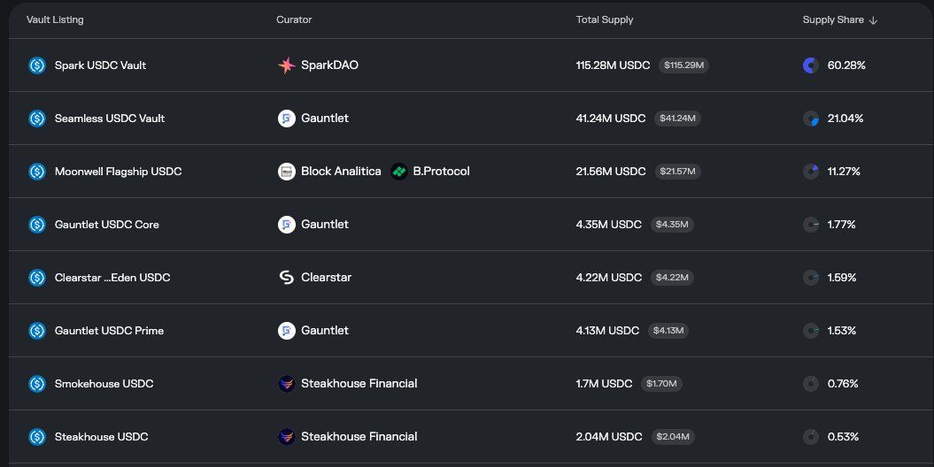Click USDC coin icon beside Spark USDC Vault
This screenshot has width=934, height=467.
click(37, 65)
